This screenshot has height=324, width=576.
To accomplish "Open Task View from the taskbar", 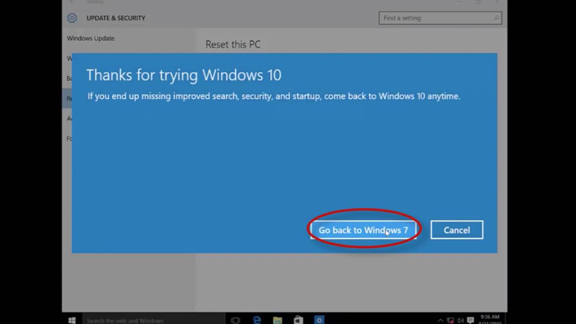I will pyautogui.click(x=235, y=320).
